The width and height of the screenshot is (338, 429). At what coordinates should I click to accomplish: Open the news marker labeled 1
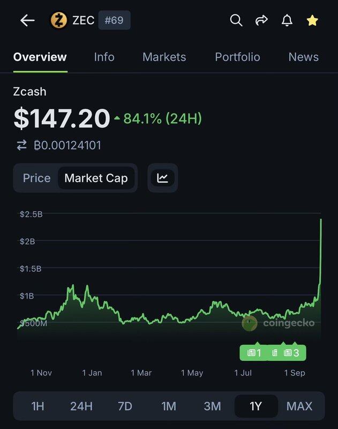[254, 352]
